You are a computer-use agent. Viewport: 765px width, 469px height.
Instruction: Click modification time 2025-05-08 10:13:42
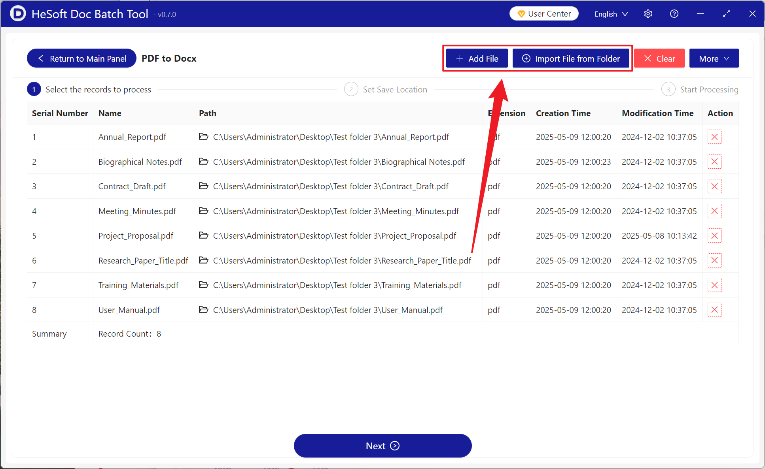pyautogui.click(x=659, y=235)
